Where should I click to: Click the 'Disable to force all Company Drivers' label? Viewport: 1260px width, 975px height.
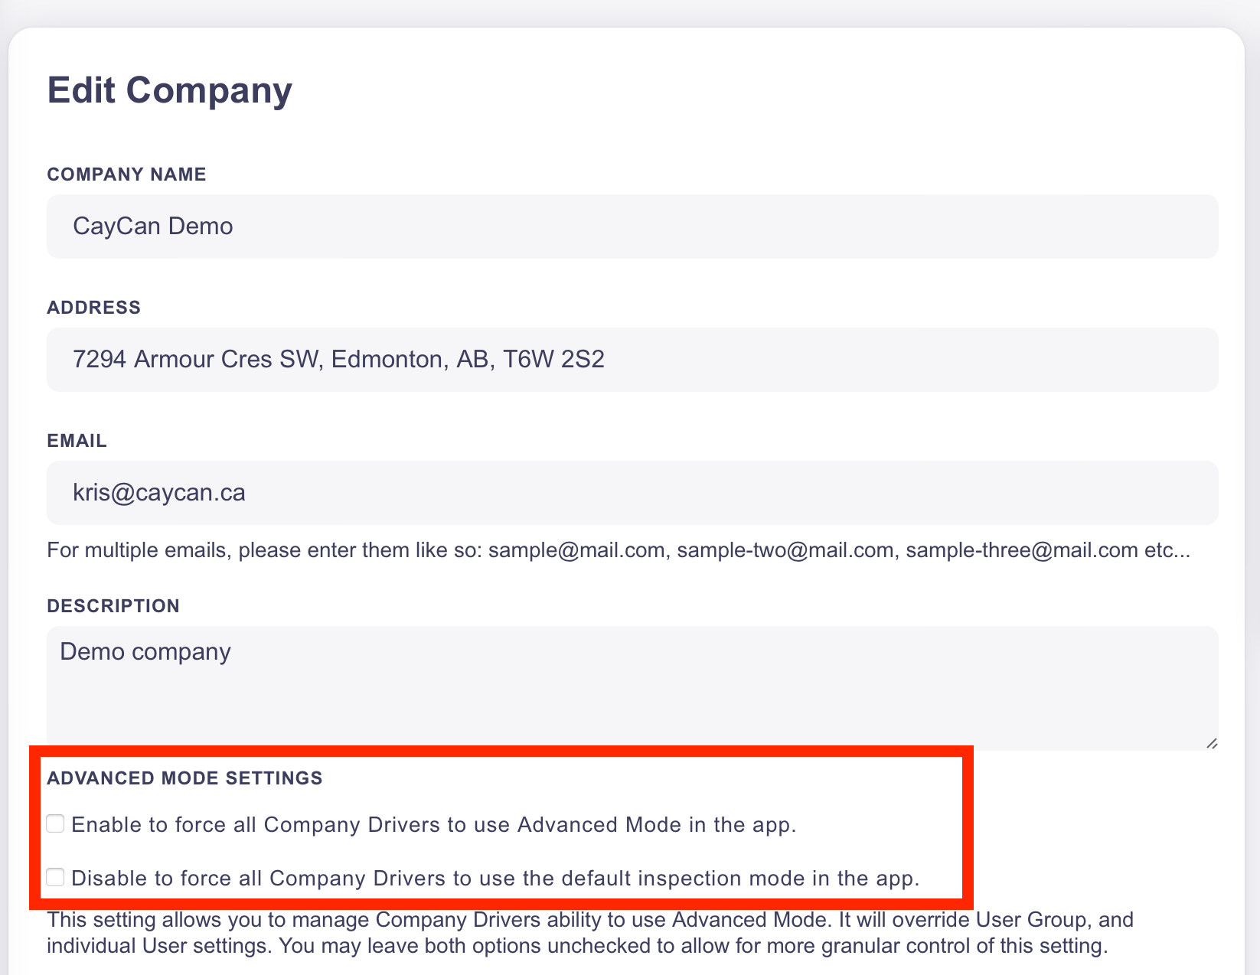click(495, 878)
